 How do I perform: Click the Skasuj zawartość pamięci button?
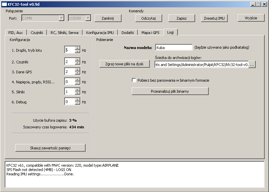click(x=50, y=148)
